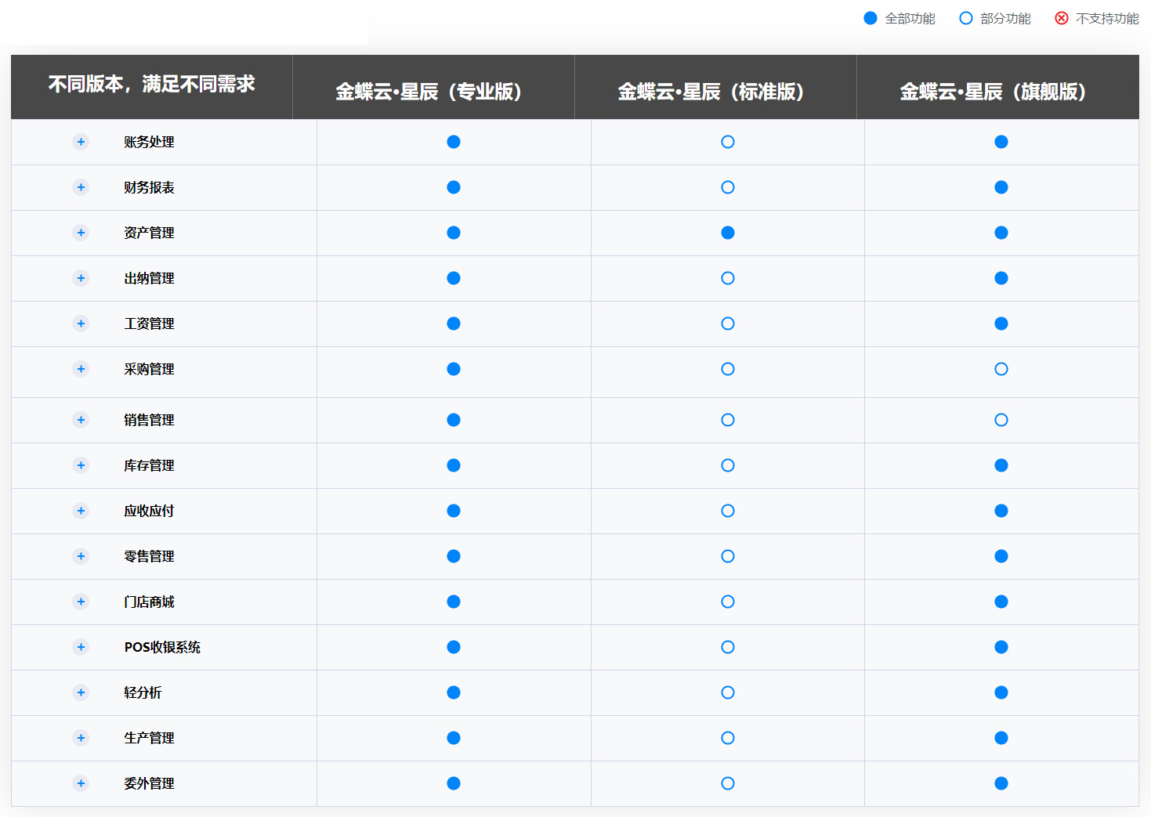1151x817 pixels.
Task: Click the 采购管理 label
Action: tap(149, 369)
